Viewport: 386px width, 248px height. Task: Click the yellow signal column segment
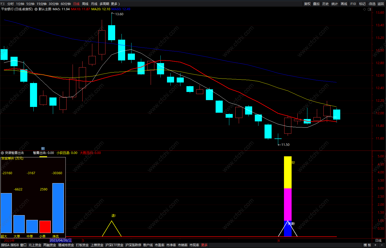[x=288, y=172]
